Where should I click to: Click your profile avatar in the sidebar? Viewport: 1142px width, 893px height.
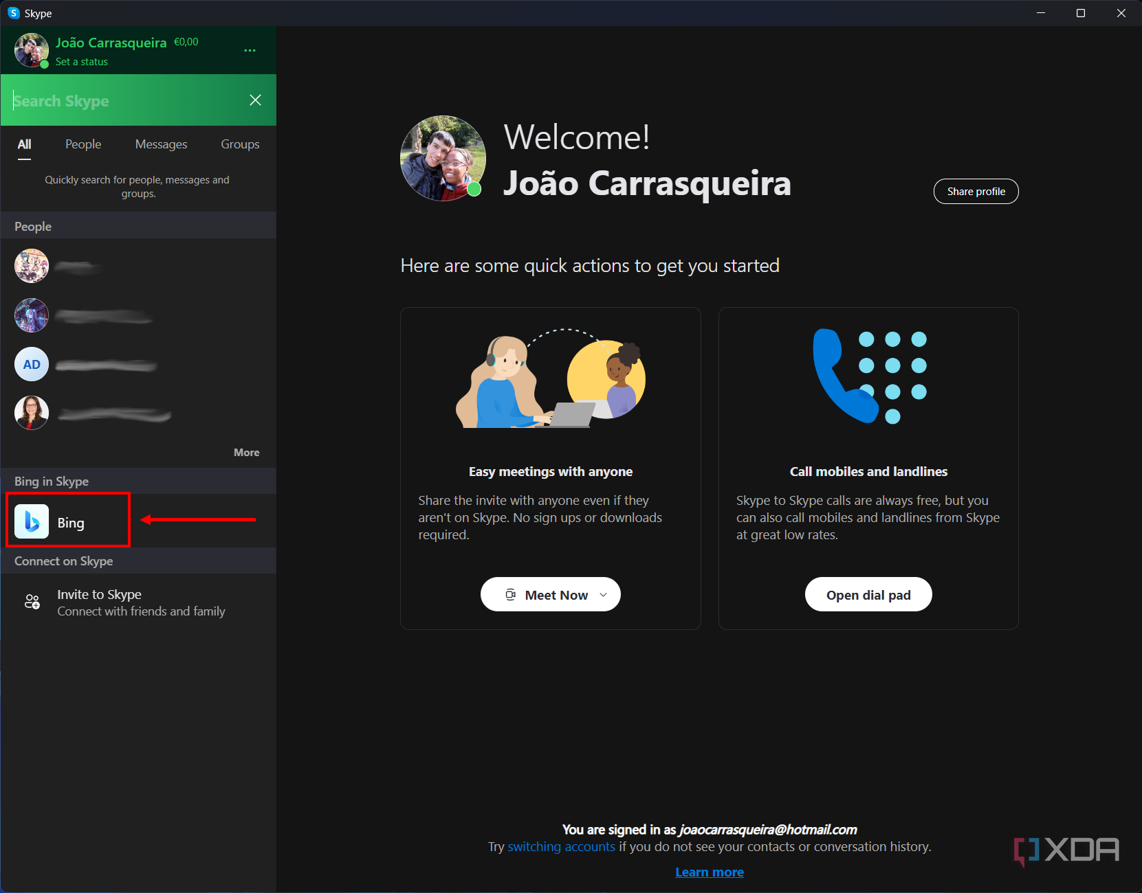coord(31,50)
